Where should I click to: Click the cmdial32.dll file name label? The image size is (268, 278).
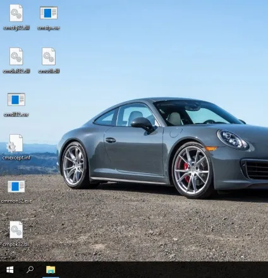tap(16, 71)
